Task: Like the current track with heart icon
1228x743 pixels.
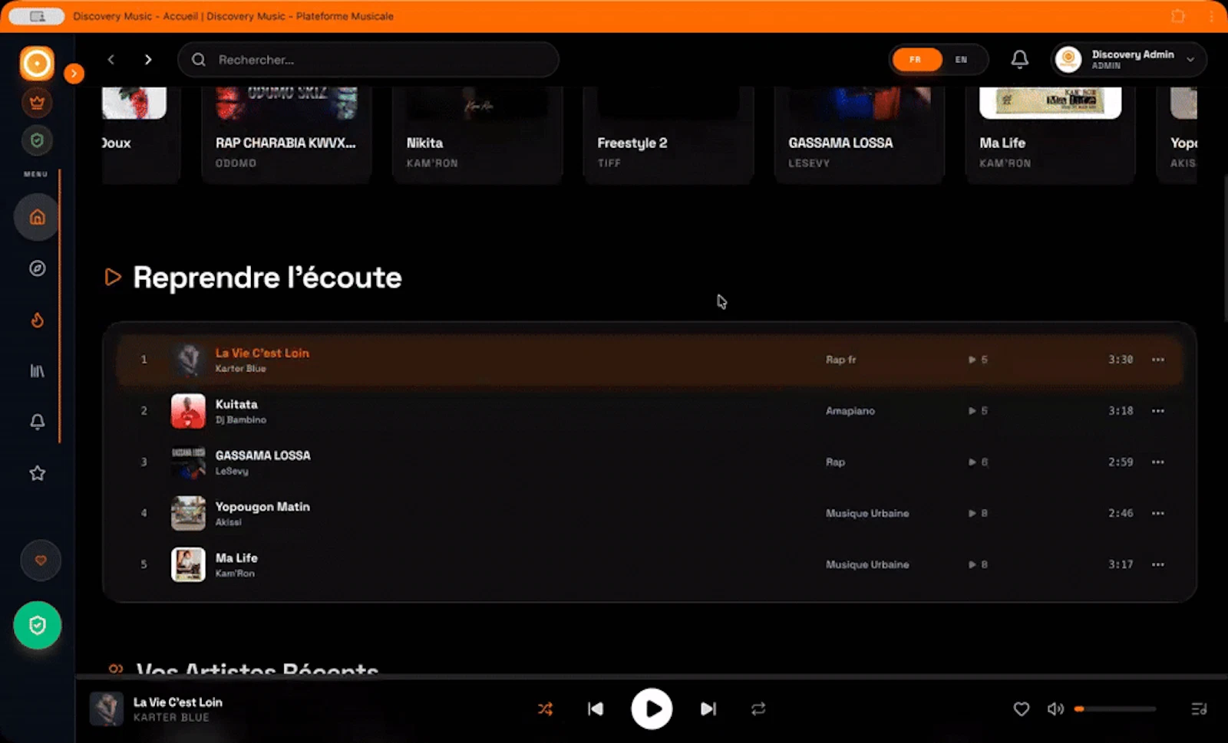Action: pos(1021,709)
